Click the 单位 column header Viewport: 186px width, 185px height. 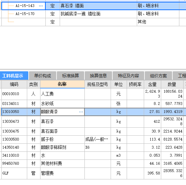[x=119, y=84]
